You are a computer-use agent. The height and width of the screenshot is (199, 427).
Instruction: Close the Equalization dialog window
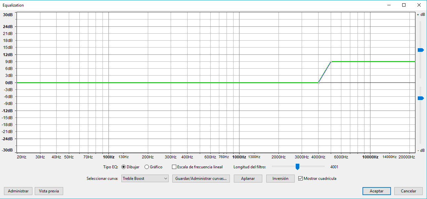tap(419, 5)
